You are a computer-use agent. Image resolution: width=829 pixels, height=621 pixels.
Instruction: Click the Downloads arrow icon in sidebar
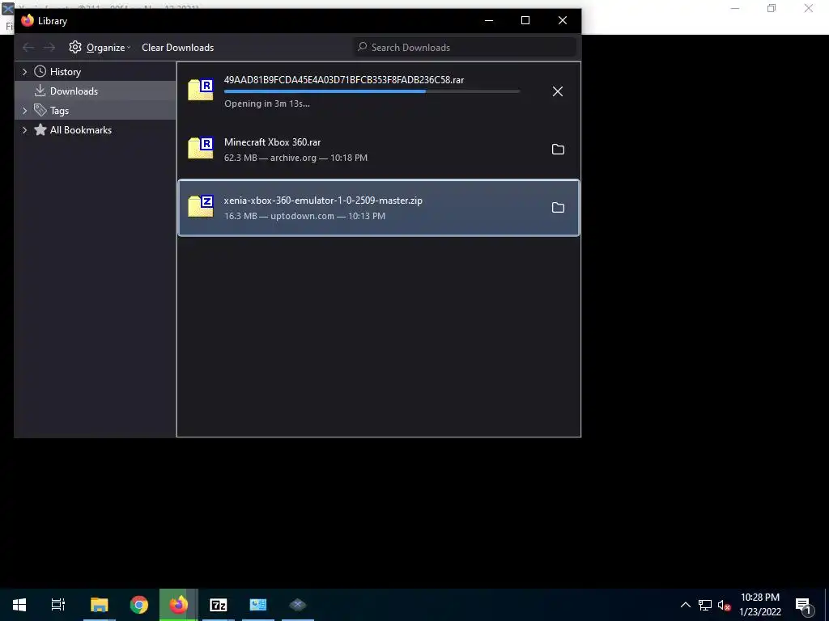click(40, 91)
